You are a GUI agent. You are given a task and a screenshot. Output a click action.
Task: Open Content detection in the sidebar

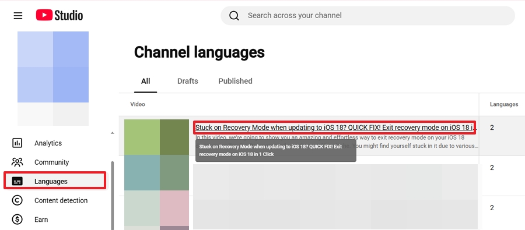(x=61, y=200)
